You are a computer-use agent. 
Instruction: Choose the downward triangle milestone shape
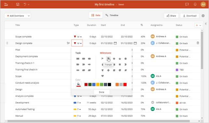(102, 70)
